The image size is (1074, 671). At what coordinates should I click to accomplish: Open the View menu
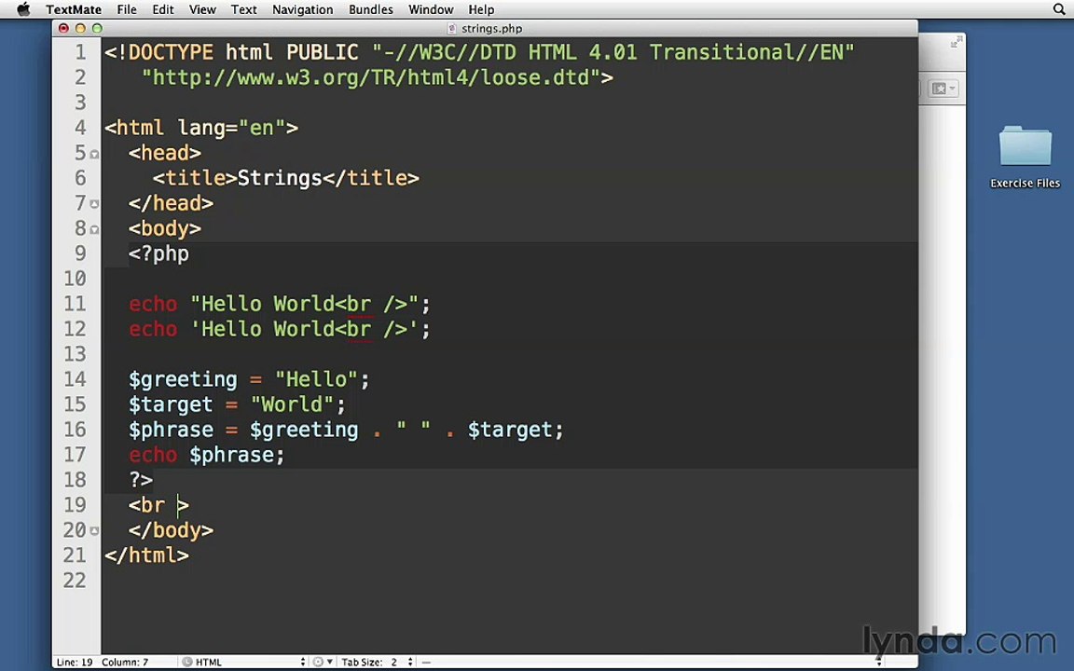202,9
